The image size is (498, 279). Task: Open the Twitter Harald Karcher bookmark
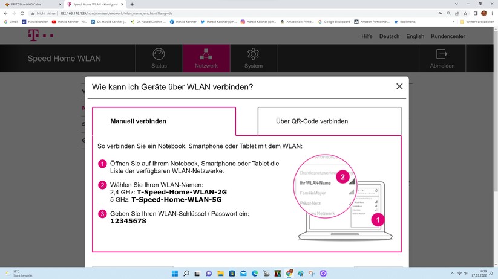tap(218, 22)
